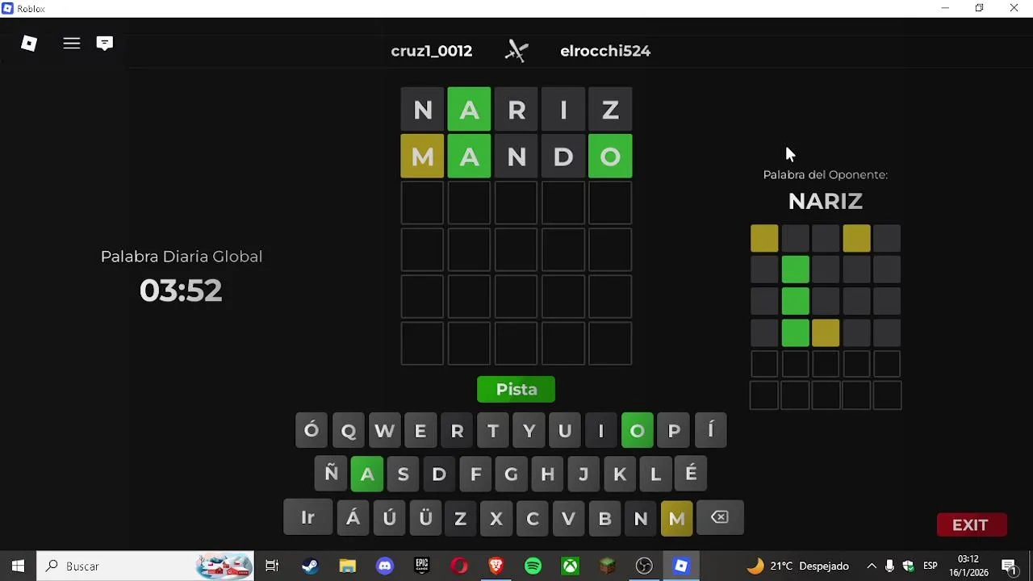Screen dimensions: 1033x581
Task: Open the notification center icon
Action: 1009,566
